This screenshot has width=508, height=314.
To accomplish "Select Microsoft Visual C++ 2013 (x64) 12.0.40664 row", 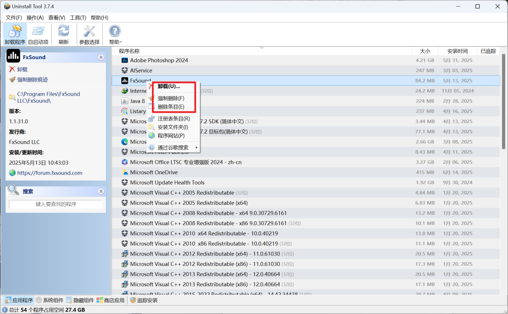I will point(306,274).
